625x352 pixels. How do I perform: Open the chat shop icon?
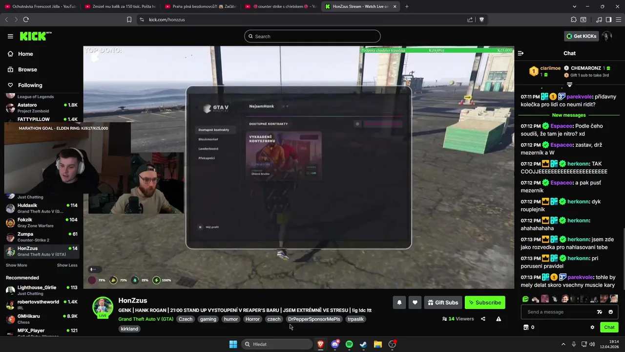526,328
